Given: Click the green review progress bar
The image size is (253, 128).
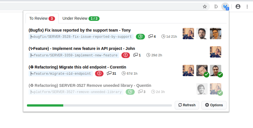Looking at the screenshot, I should (x=45, y=105).
